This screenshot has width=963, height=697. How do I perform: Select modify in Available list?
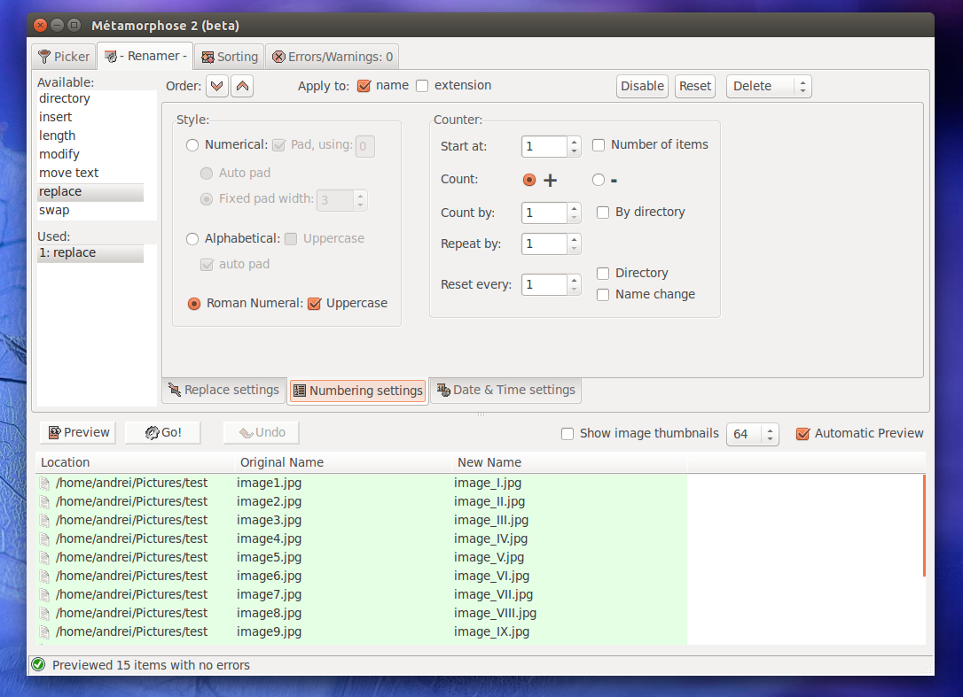[90, 155]
